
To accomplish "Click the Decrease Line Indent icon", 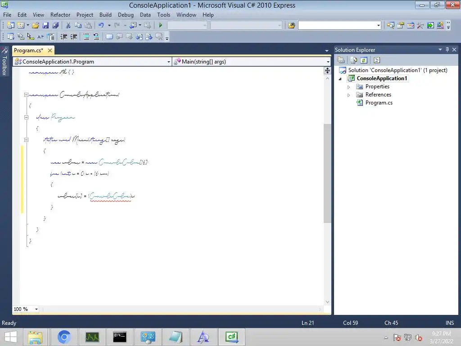I will coord(63,36).
